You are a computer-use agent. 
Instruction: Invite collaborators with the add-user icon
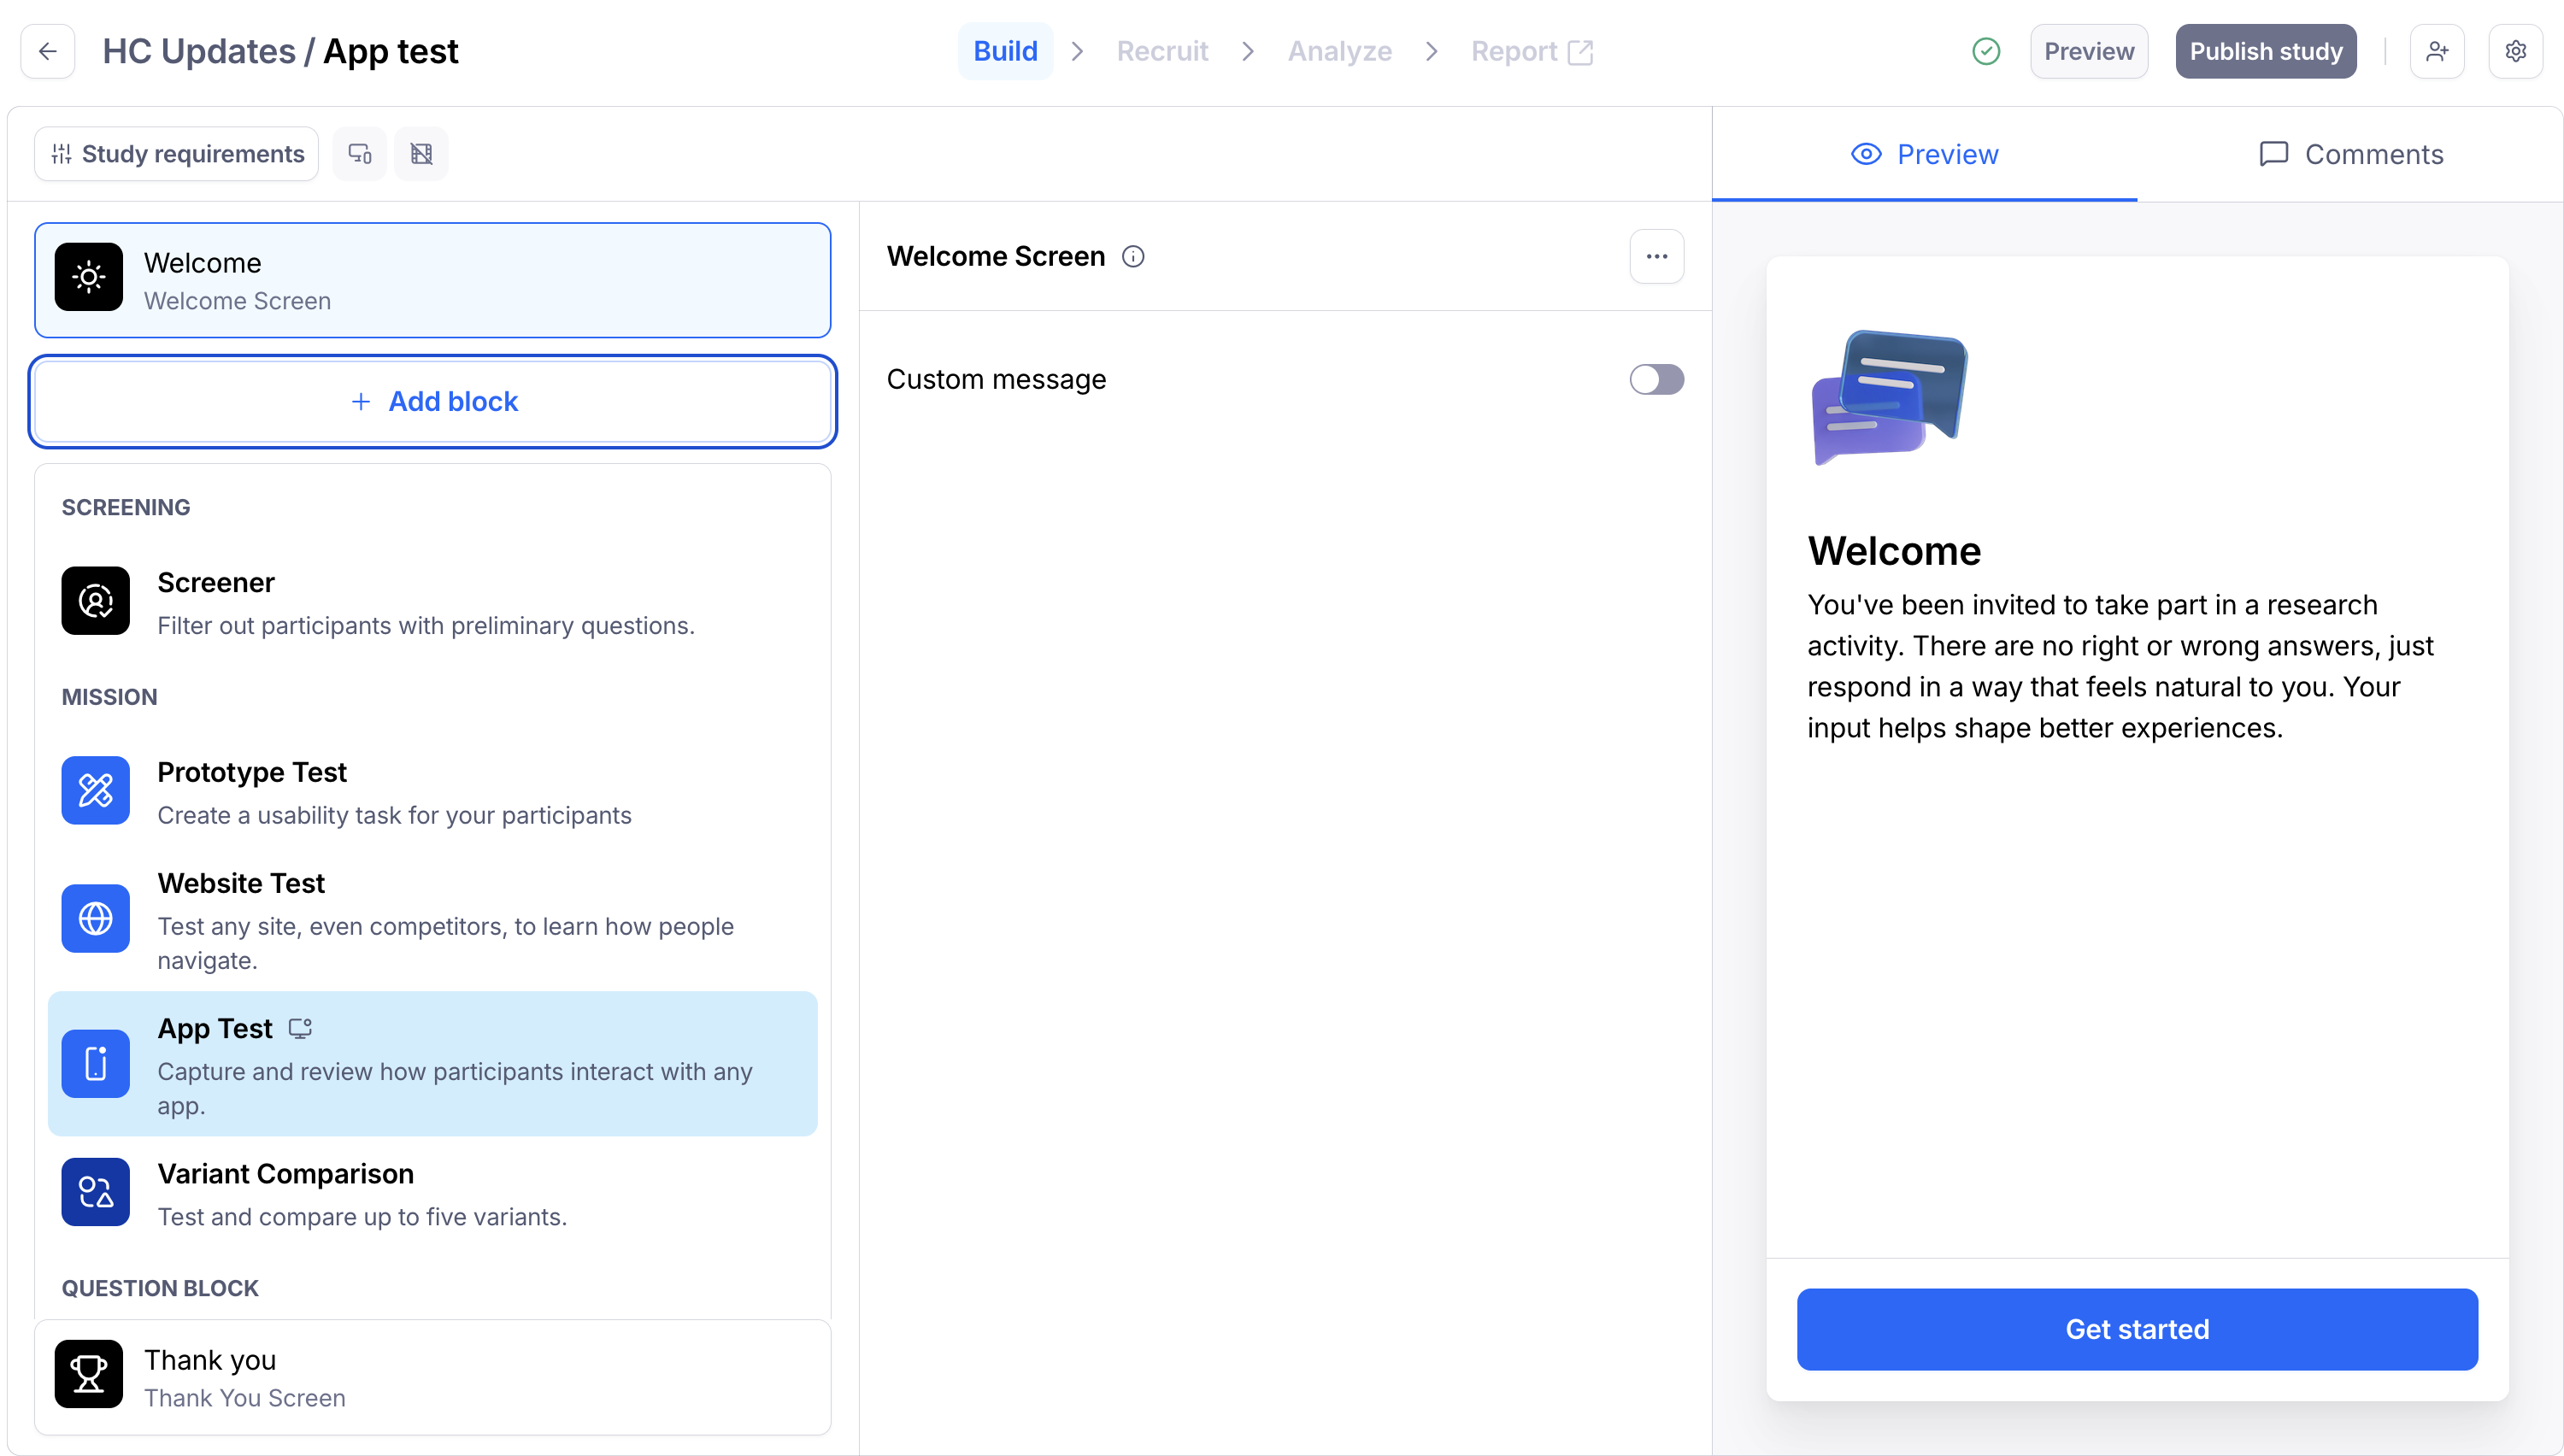point(2437,51)
